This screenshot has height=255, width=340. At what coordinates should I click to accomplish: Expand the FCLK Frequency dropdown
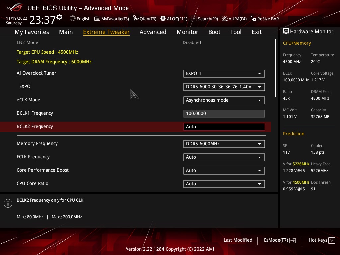[224, 157]
